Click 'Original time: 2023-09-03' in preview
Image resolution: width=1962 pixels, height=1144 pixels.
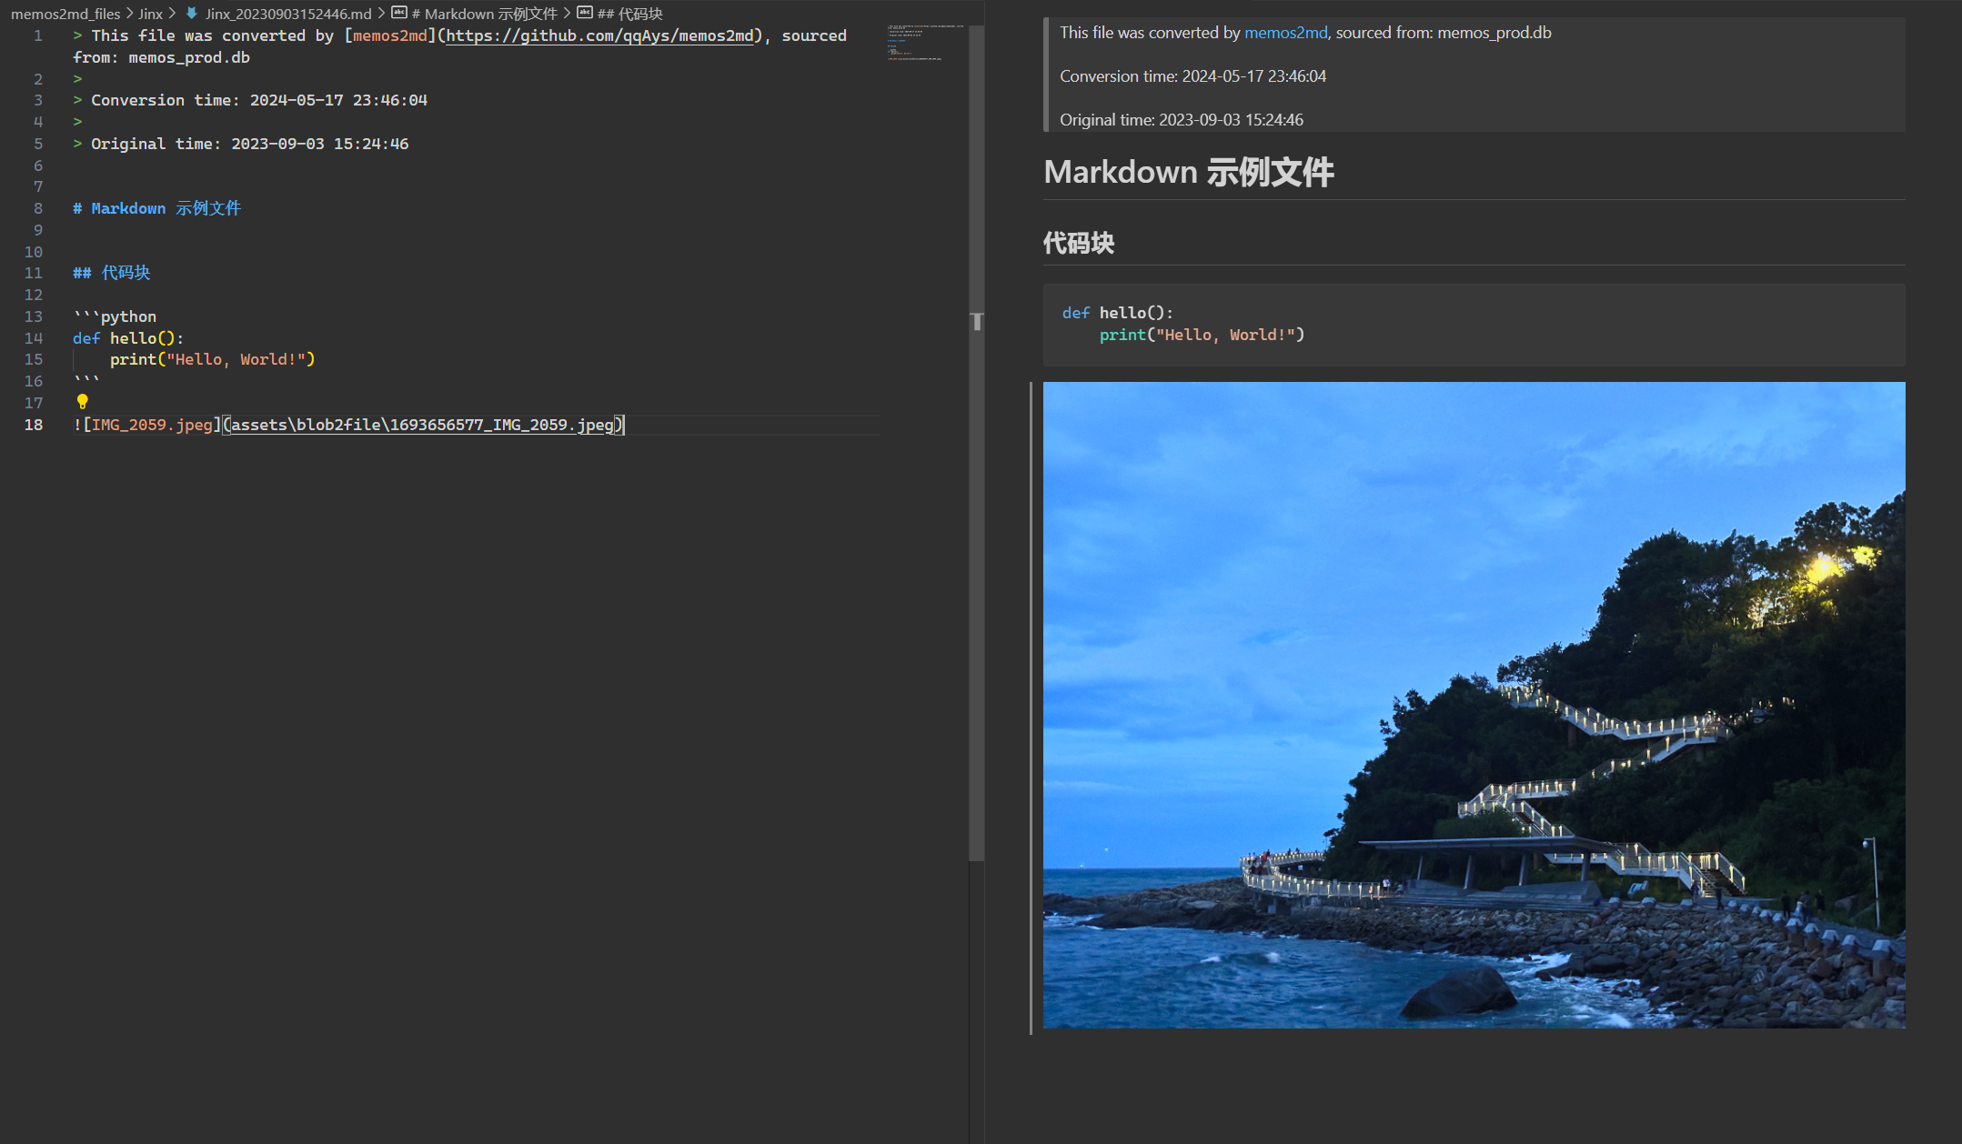(x=1182, y=120)
